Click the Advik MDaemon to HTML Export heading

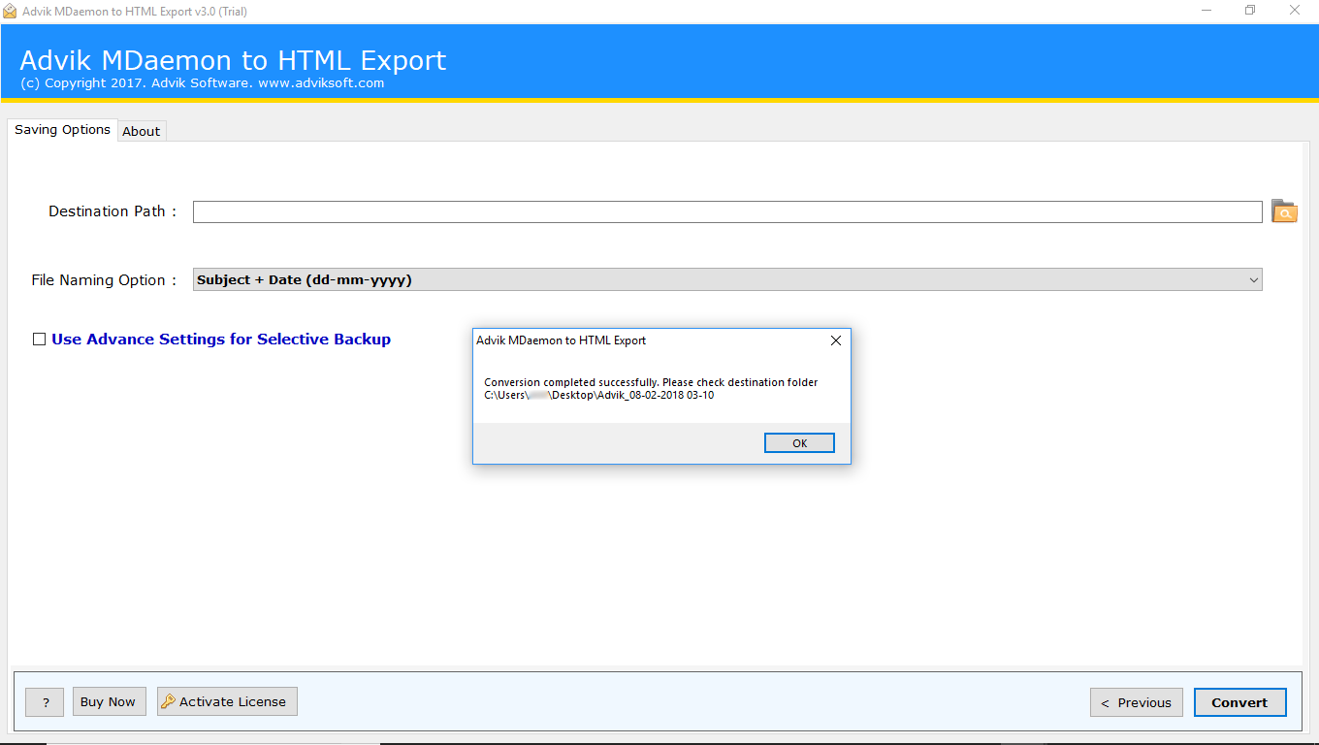[233, 60]
